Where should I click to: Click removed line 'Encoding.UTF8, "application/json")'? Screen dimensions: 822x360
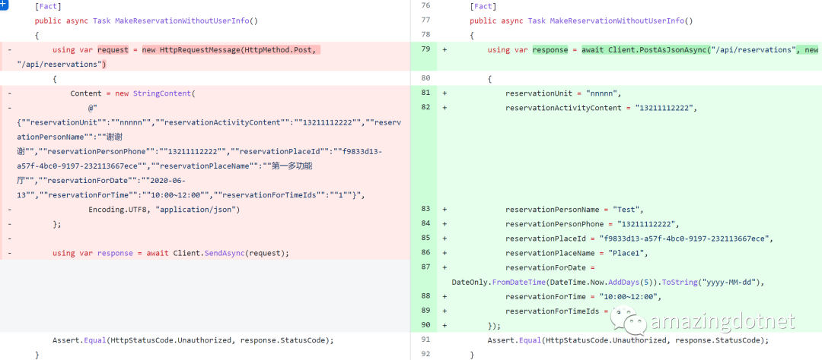click(x=164, y=210)
